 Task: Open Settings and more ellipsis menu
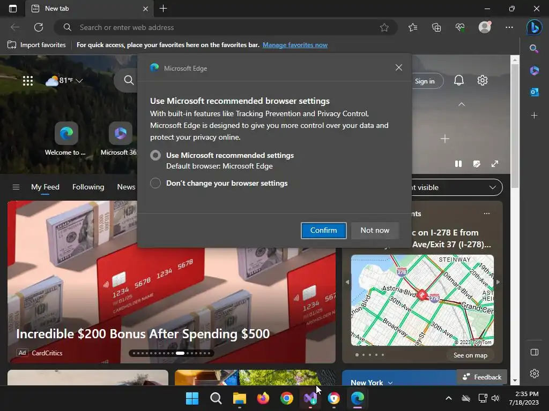point(509,27)
